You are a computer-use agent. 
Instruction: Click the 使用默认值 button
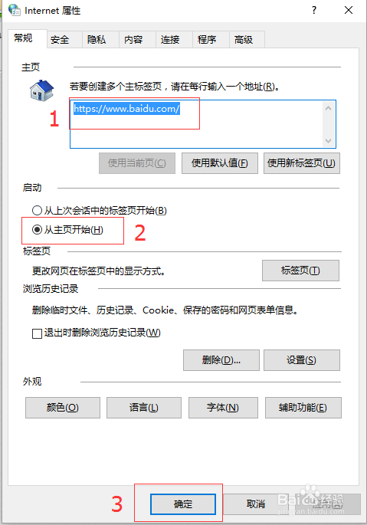coord(220,163)
